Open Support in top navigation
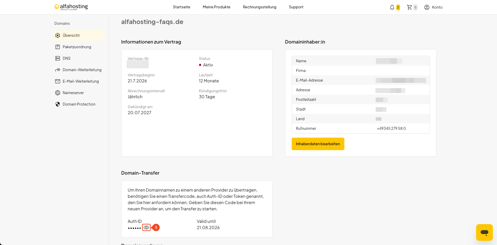Image resolution: width=497 pixels, height=245 pixels. point(296,7)
